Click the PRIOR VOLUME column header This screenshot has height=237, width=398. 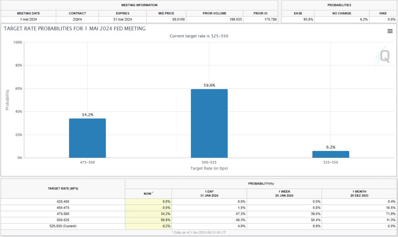pyautogui.click(x=215, y=13)
